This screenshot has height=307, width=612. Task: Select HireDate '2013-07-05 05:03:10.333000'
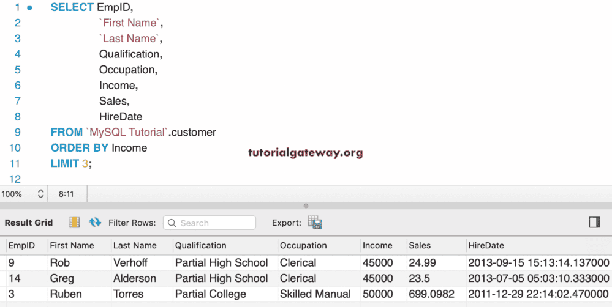538,278
